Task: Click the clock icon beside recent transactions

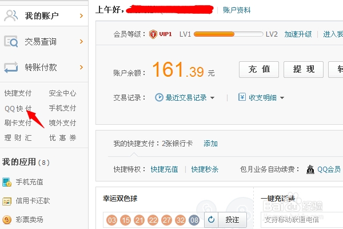Action: tap(159, 97)
